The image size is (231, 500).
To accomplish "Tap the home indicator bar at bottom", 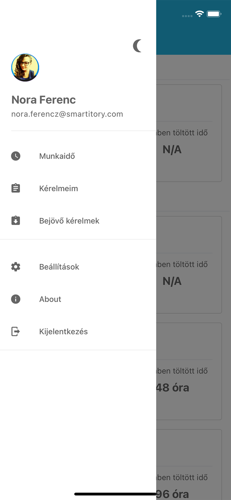I will (115, 494).
